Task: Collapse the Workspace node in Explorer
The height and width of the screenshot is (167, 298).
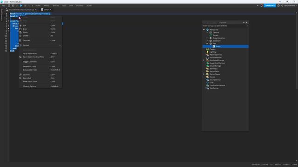Action: click(204, 30)
